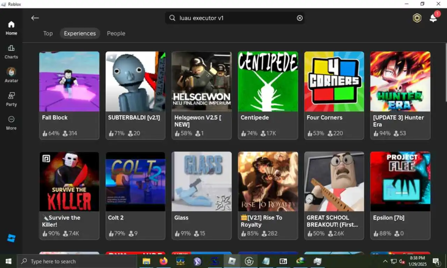Click the 64% rating on Fall Block
The image size is (447, 268).
(x=51, y=133)
